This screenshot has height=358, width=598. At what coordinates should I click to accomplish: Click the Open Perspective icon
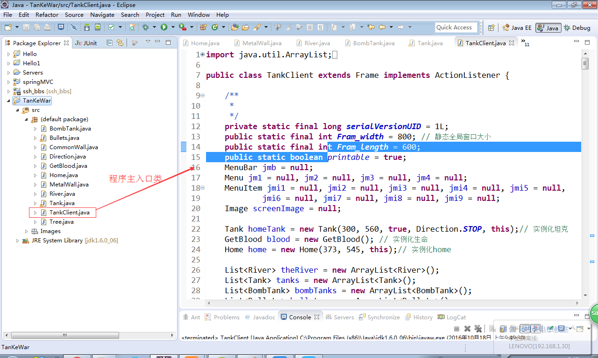(491, 28)
